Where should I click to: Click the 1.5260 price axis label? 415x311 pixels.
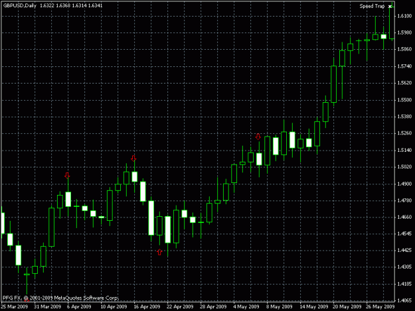point(404,133)
